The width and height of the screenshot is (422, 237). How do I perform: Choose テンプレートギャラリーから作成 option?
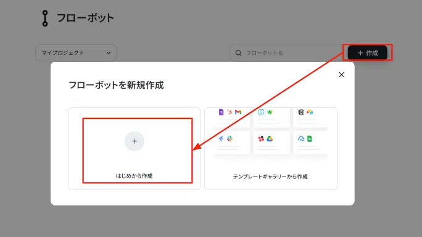click(271, 149)
